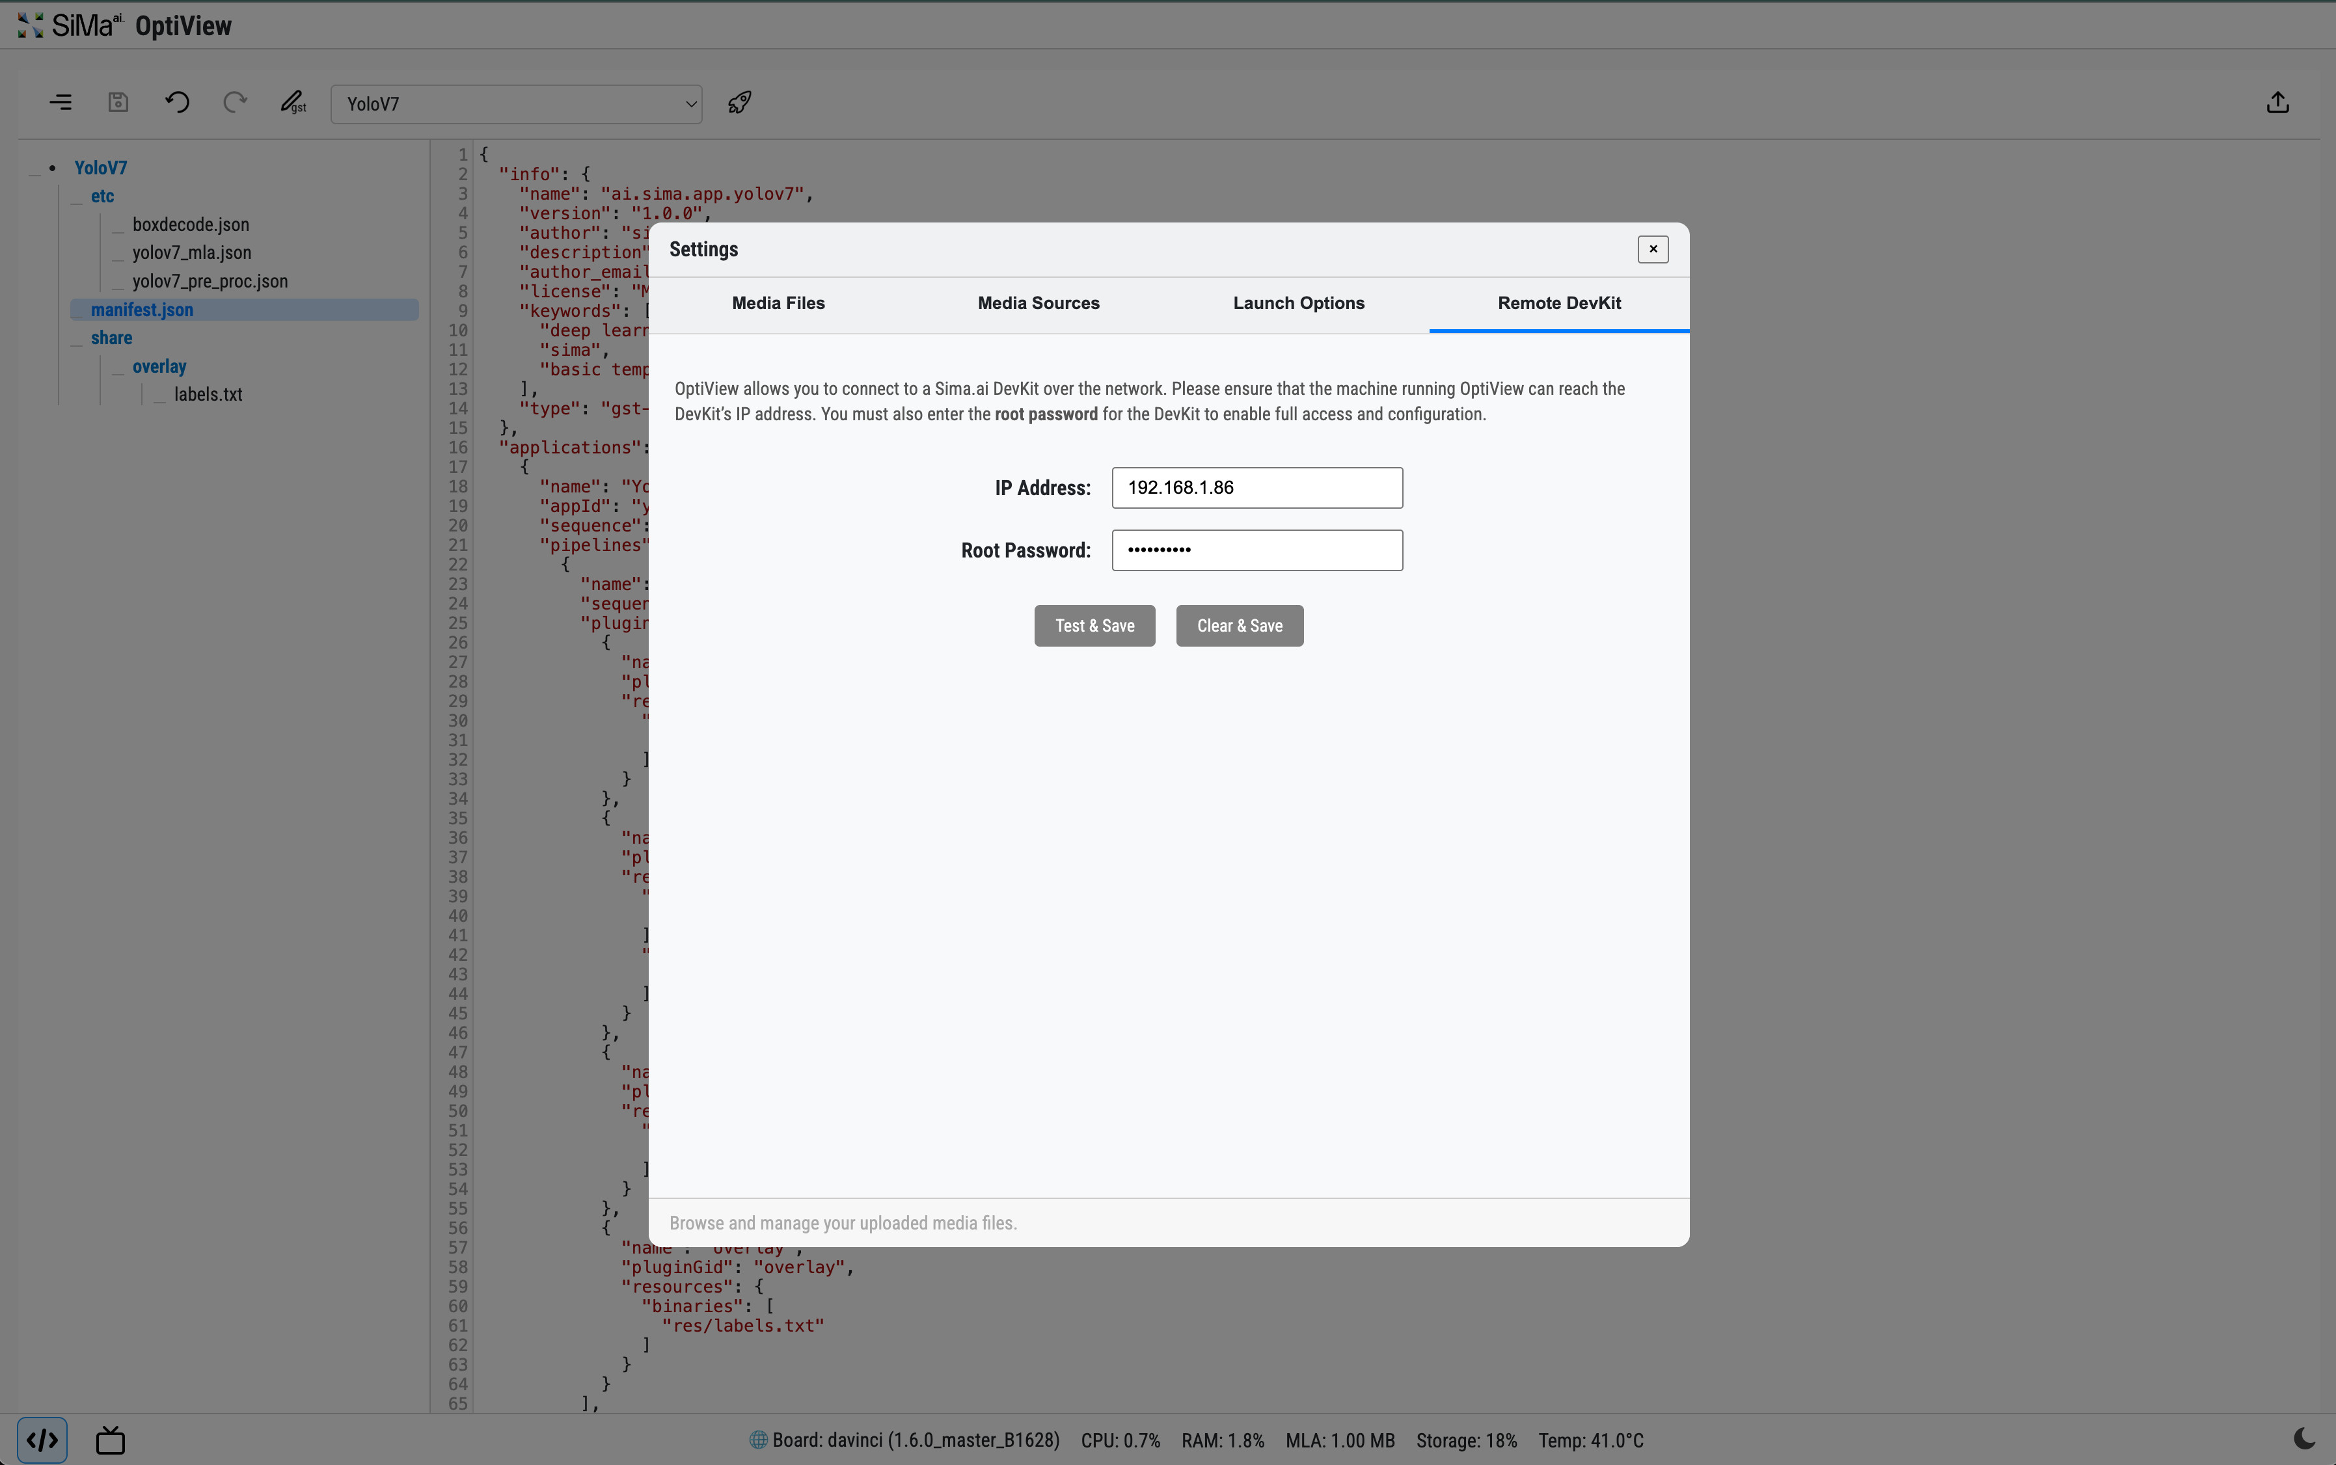Click the hamburger menu icon in toolbar
Screen dimensions: 2336x1465
60,103
